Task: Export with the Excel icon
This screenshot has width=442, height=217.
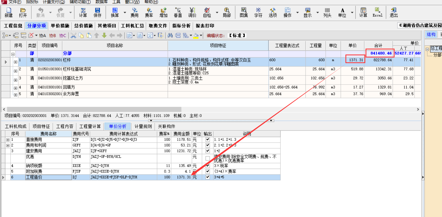Action: coord(378,13)
